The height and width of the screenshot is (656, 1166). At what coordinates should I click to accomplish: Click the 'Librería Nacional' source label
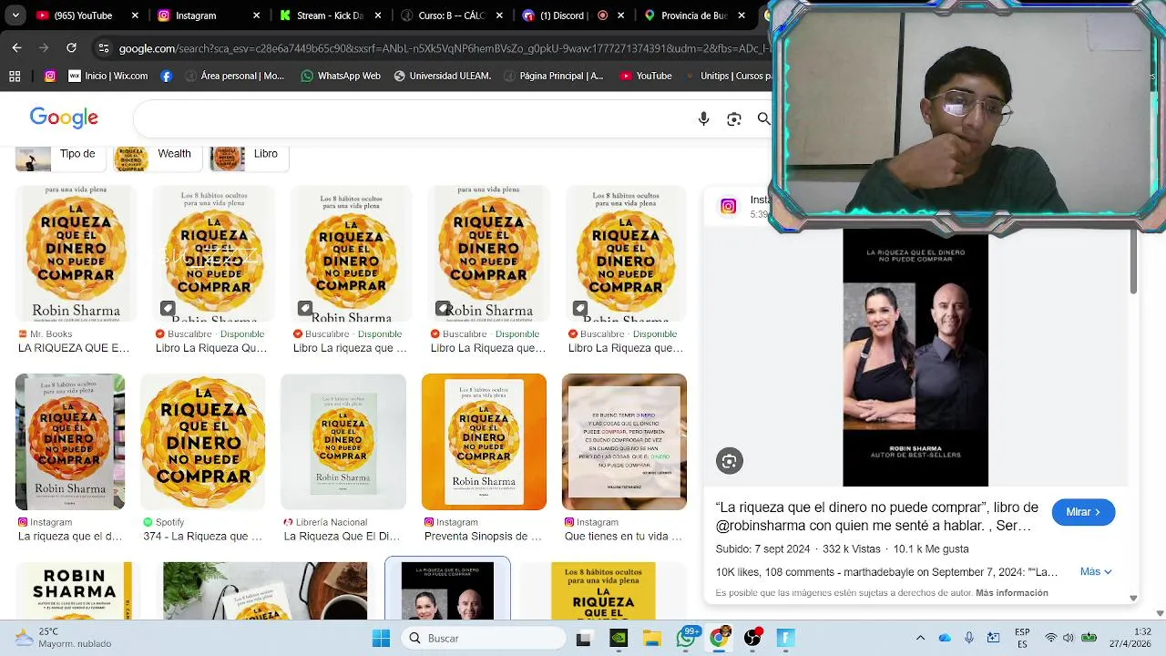[332, 522]
